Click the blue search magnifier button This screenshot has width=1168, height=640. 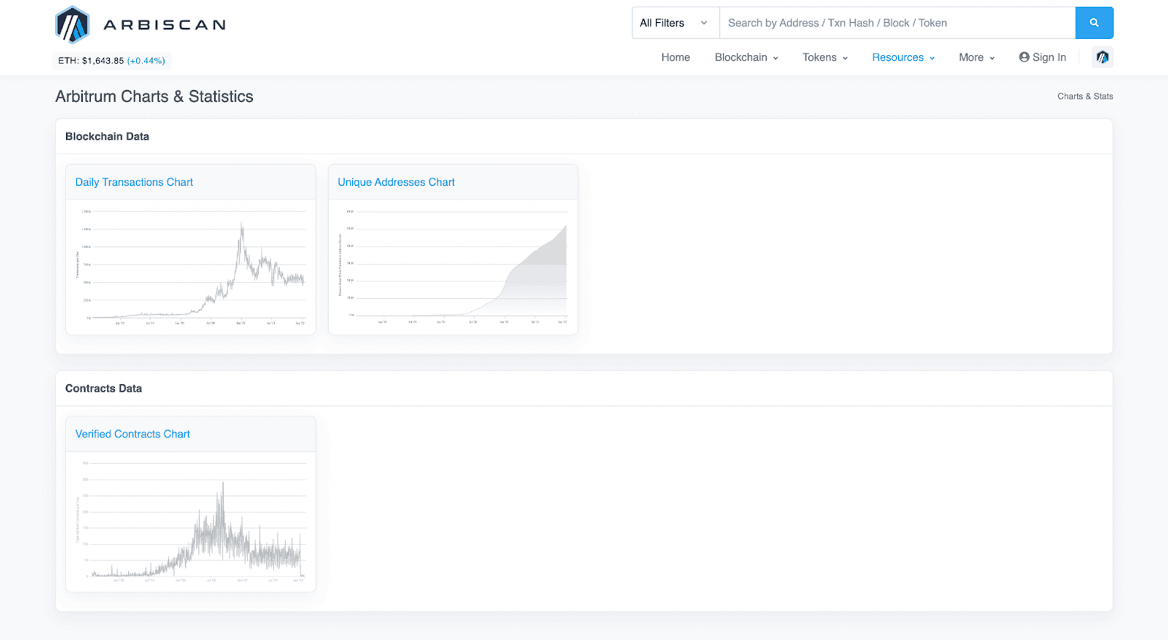coord(1094,23)
